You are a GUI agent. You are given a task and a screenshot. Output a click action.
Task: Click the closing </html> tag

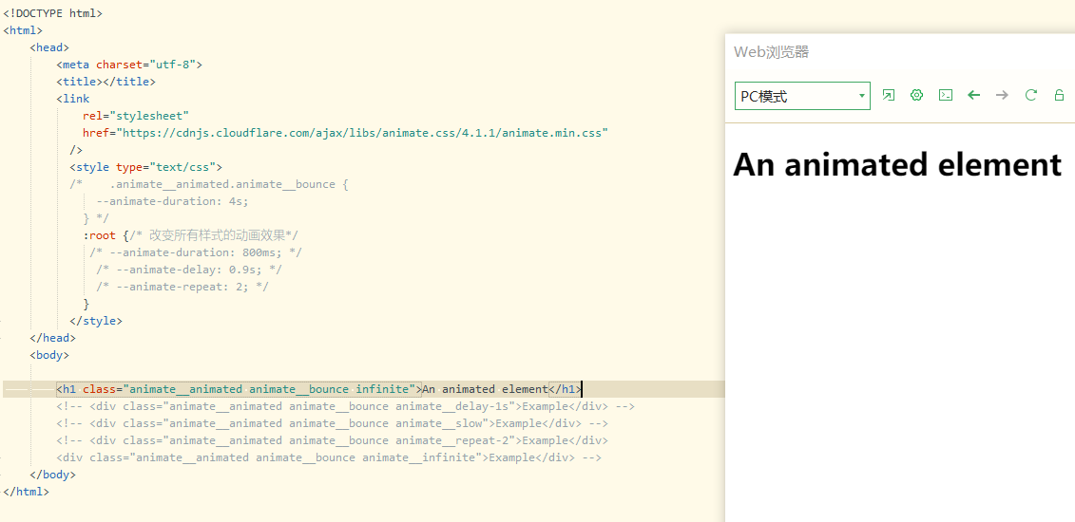pos(26,492)
